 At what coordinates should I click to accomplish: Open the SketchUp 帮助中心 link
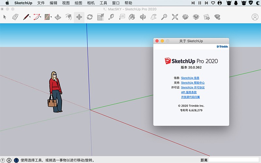click(x=193, y=83)
